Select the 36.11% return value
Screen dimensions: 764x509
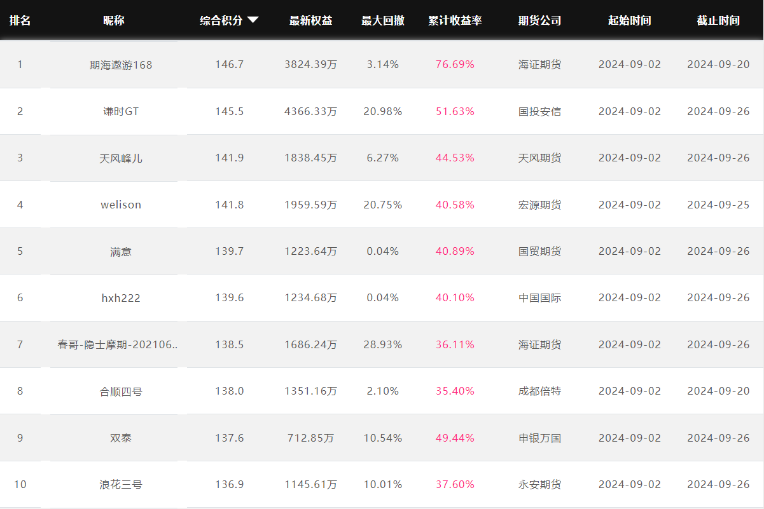tap(455, 344)
